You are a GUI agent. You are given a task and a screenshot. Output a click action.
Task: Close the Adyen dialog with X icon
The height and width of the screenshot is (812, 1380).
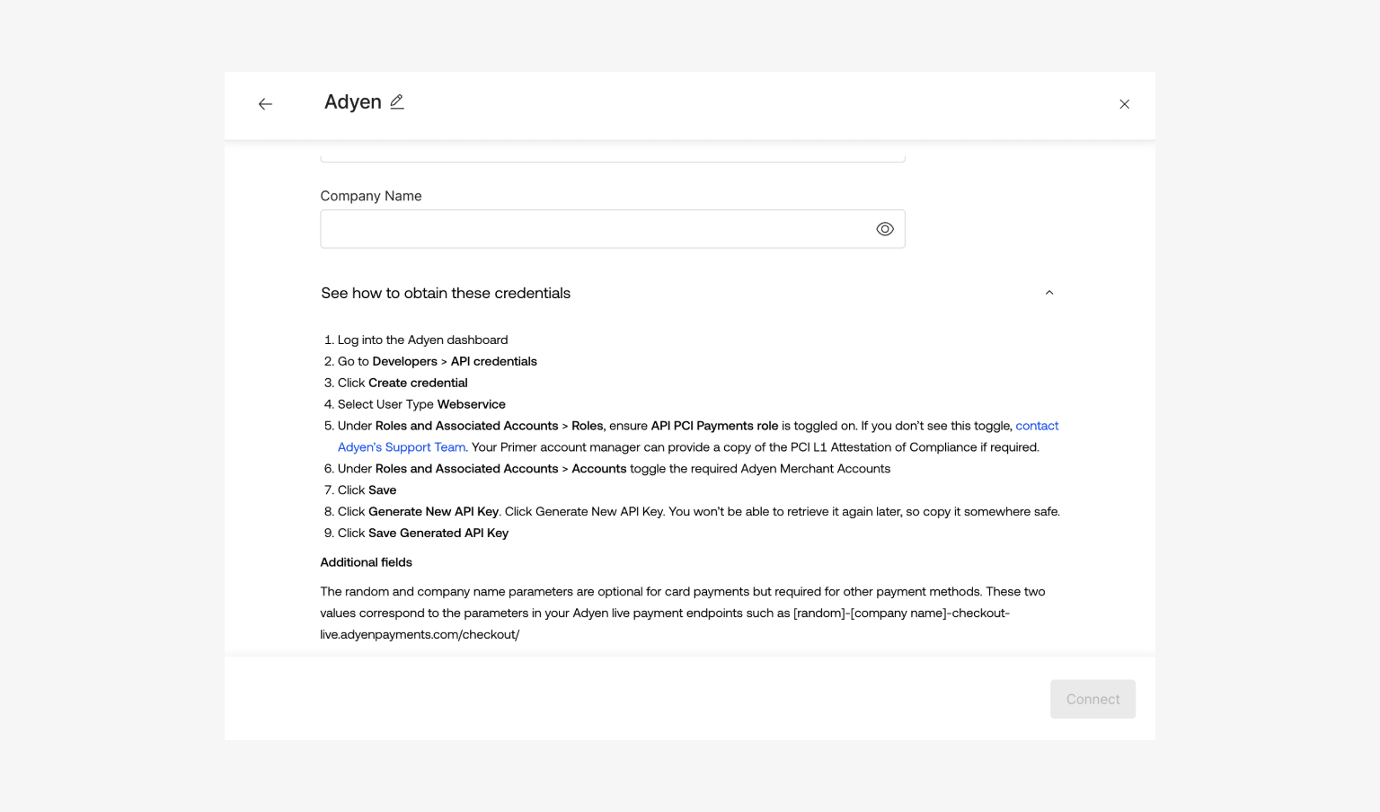(1124, 104)
